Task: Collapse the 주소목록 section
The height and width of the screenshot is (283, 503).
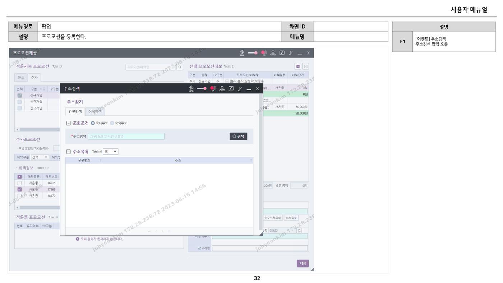Action: pos(68,152)
